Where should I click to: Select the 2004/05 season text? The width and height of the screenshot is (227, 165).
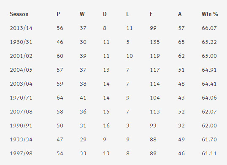pos(21,70)
